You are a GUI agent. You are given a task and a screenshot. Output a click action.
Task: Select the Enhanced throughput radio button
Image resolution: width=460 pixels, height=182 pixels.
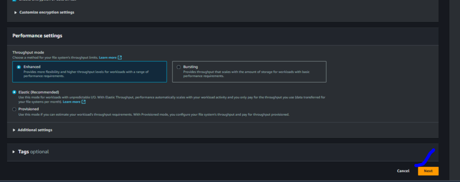(x=19, y=67)
